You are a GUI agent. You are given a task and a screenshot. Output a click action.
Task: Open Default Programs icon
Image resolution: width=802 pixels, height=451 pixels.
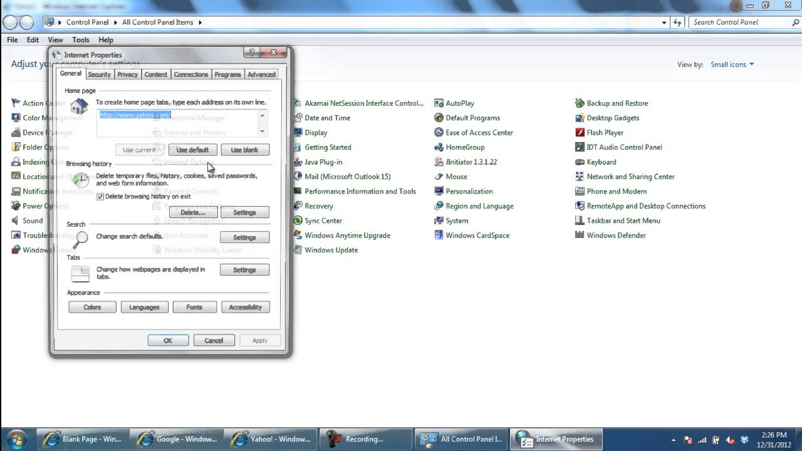point(467,118)
